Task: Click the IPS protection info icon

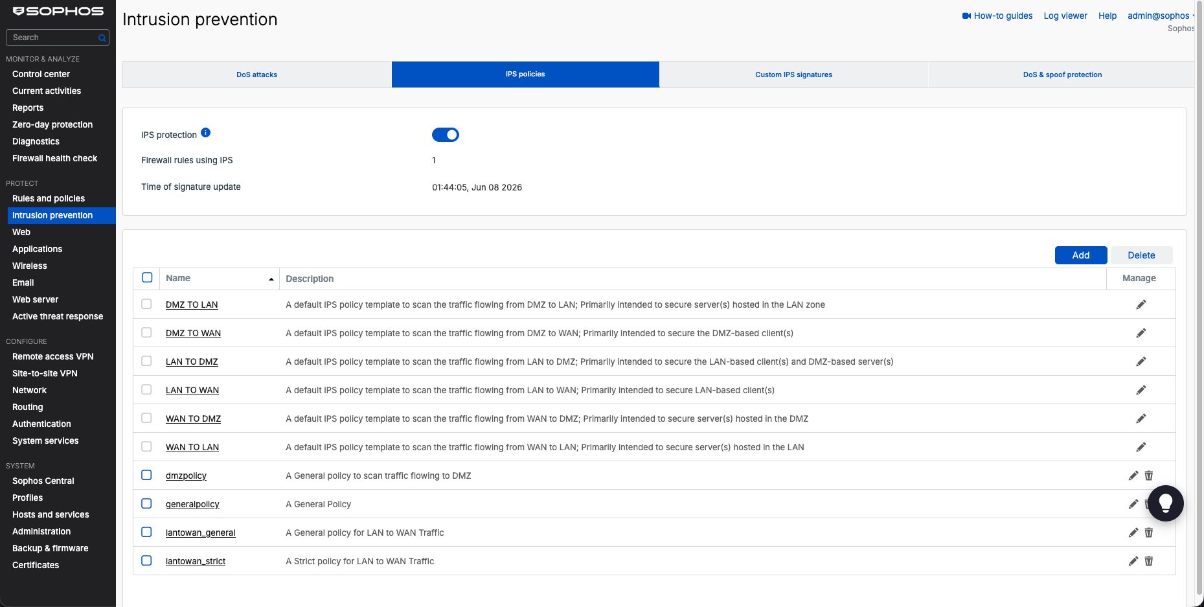Action: [205, 133]
